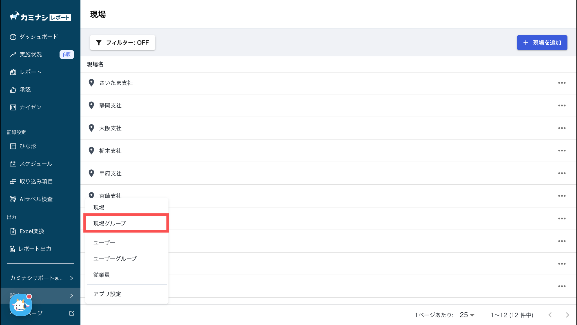
Task: Click the 現場を追加 button
Action: click(x=542, y=43)
